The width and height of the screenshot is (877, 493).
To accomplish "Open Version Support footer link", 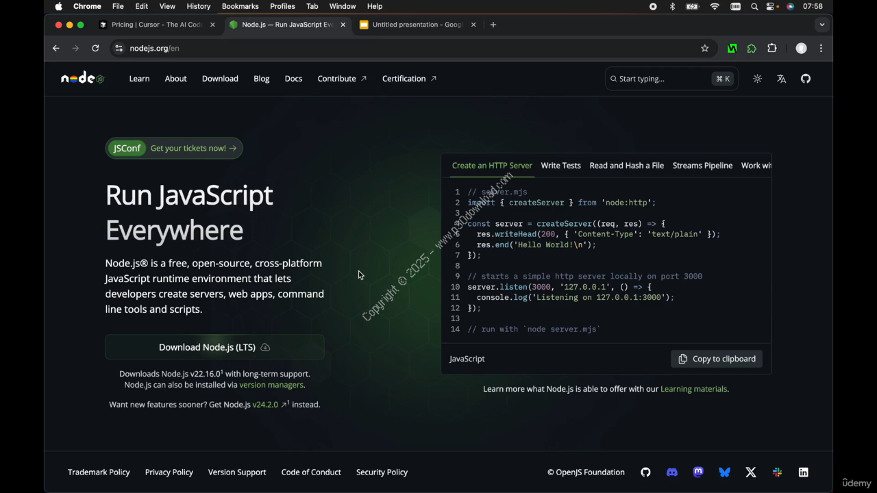I will point(237,472).
